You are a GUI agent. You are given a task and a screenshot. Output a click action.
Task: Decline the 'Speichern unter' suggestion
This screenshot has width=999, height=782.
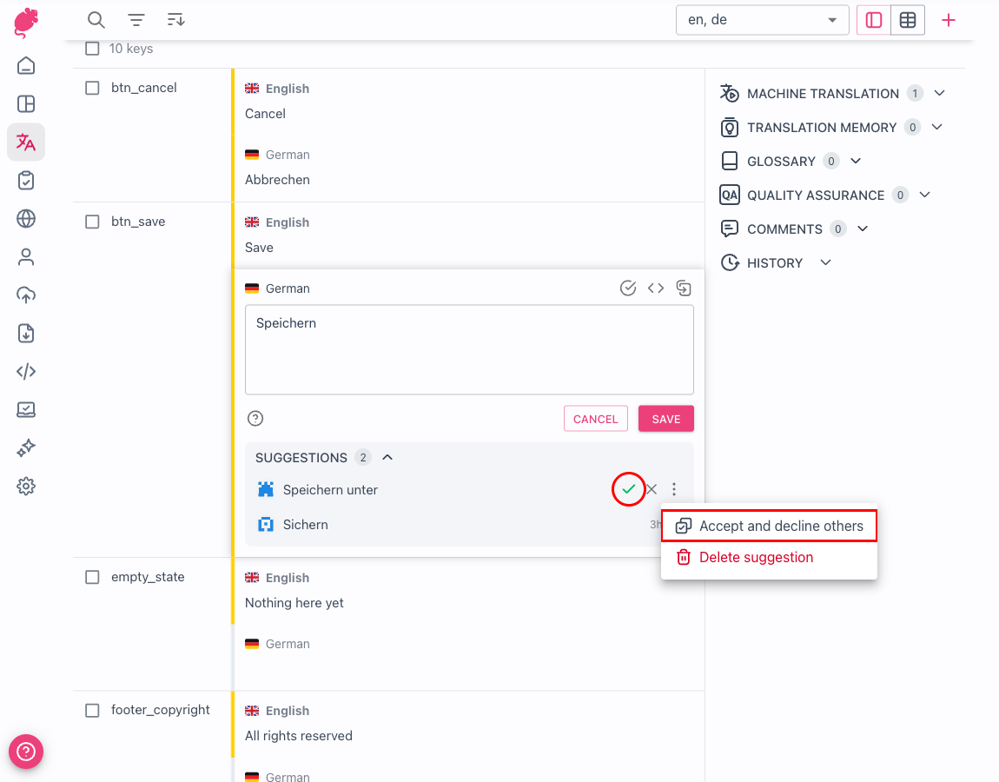[x=652, y=489]
